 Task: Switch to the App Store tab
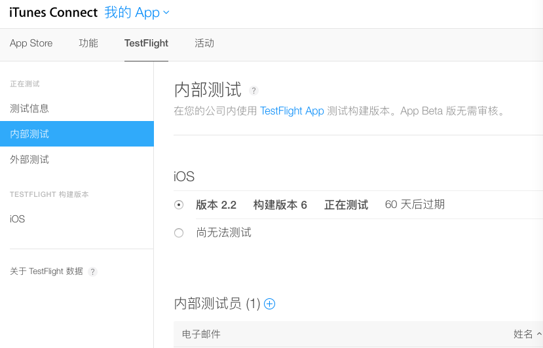tap(31, 43)
